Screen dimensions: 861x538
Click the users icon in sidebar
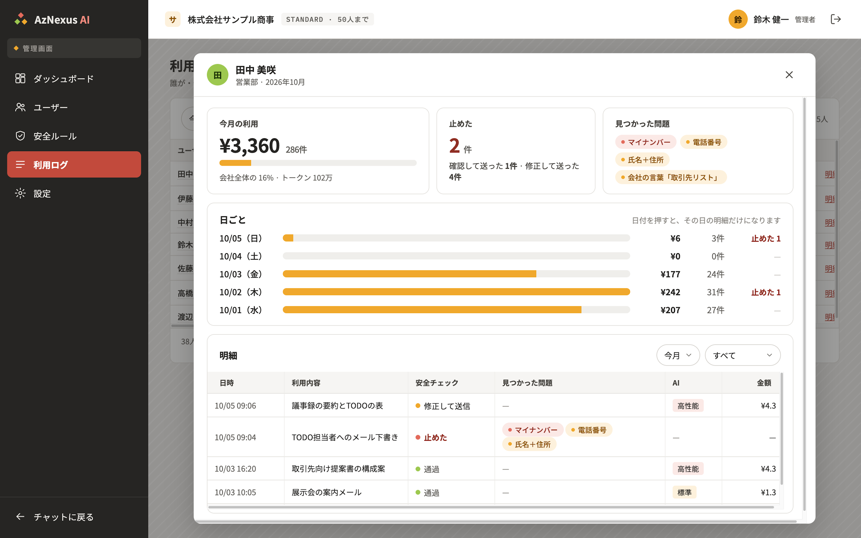(20, 107)
